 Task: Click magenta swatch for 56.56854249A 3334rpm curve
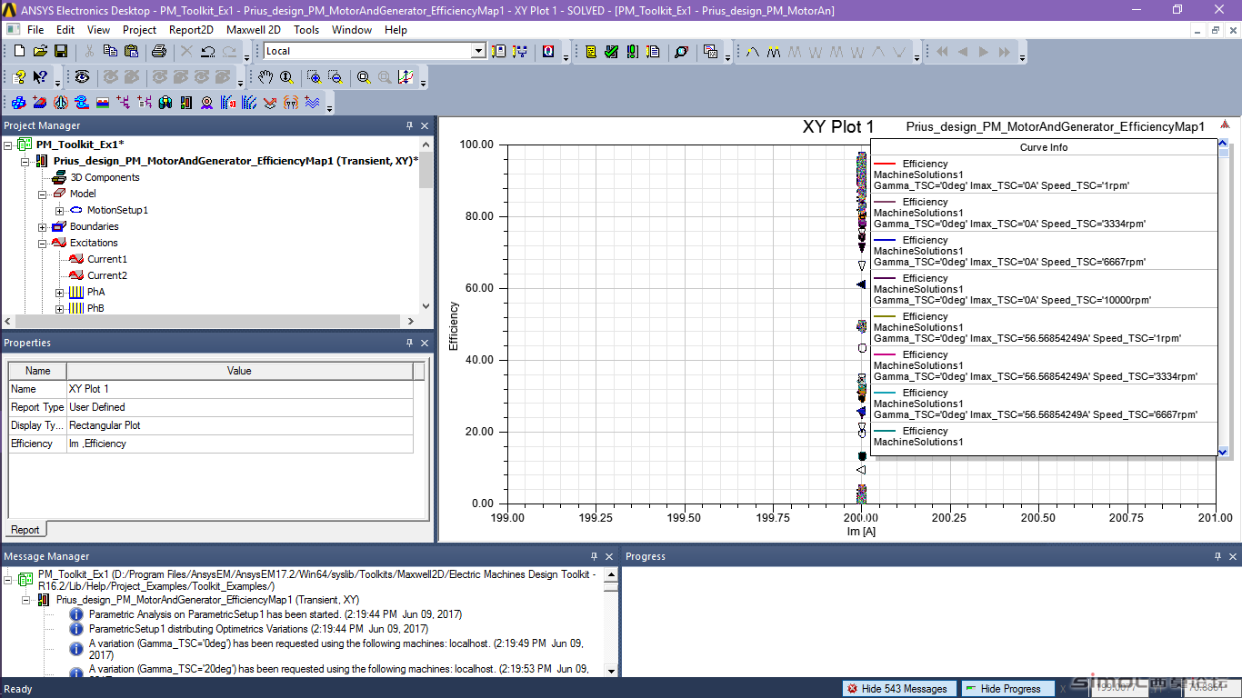[x=884, y=354]
